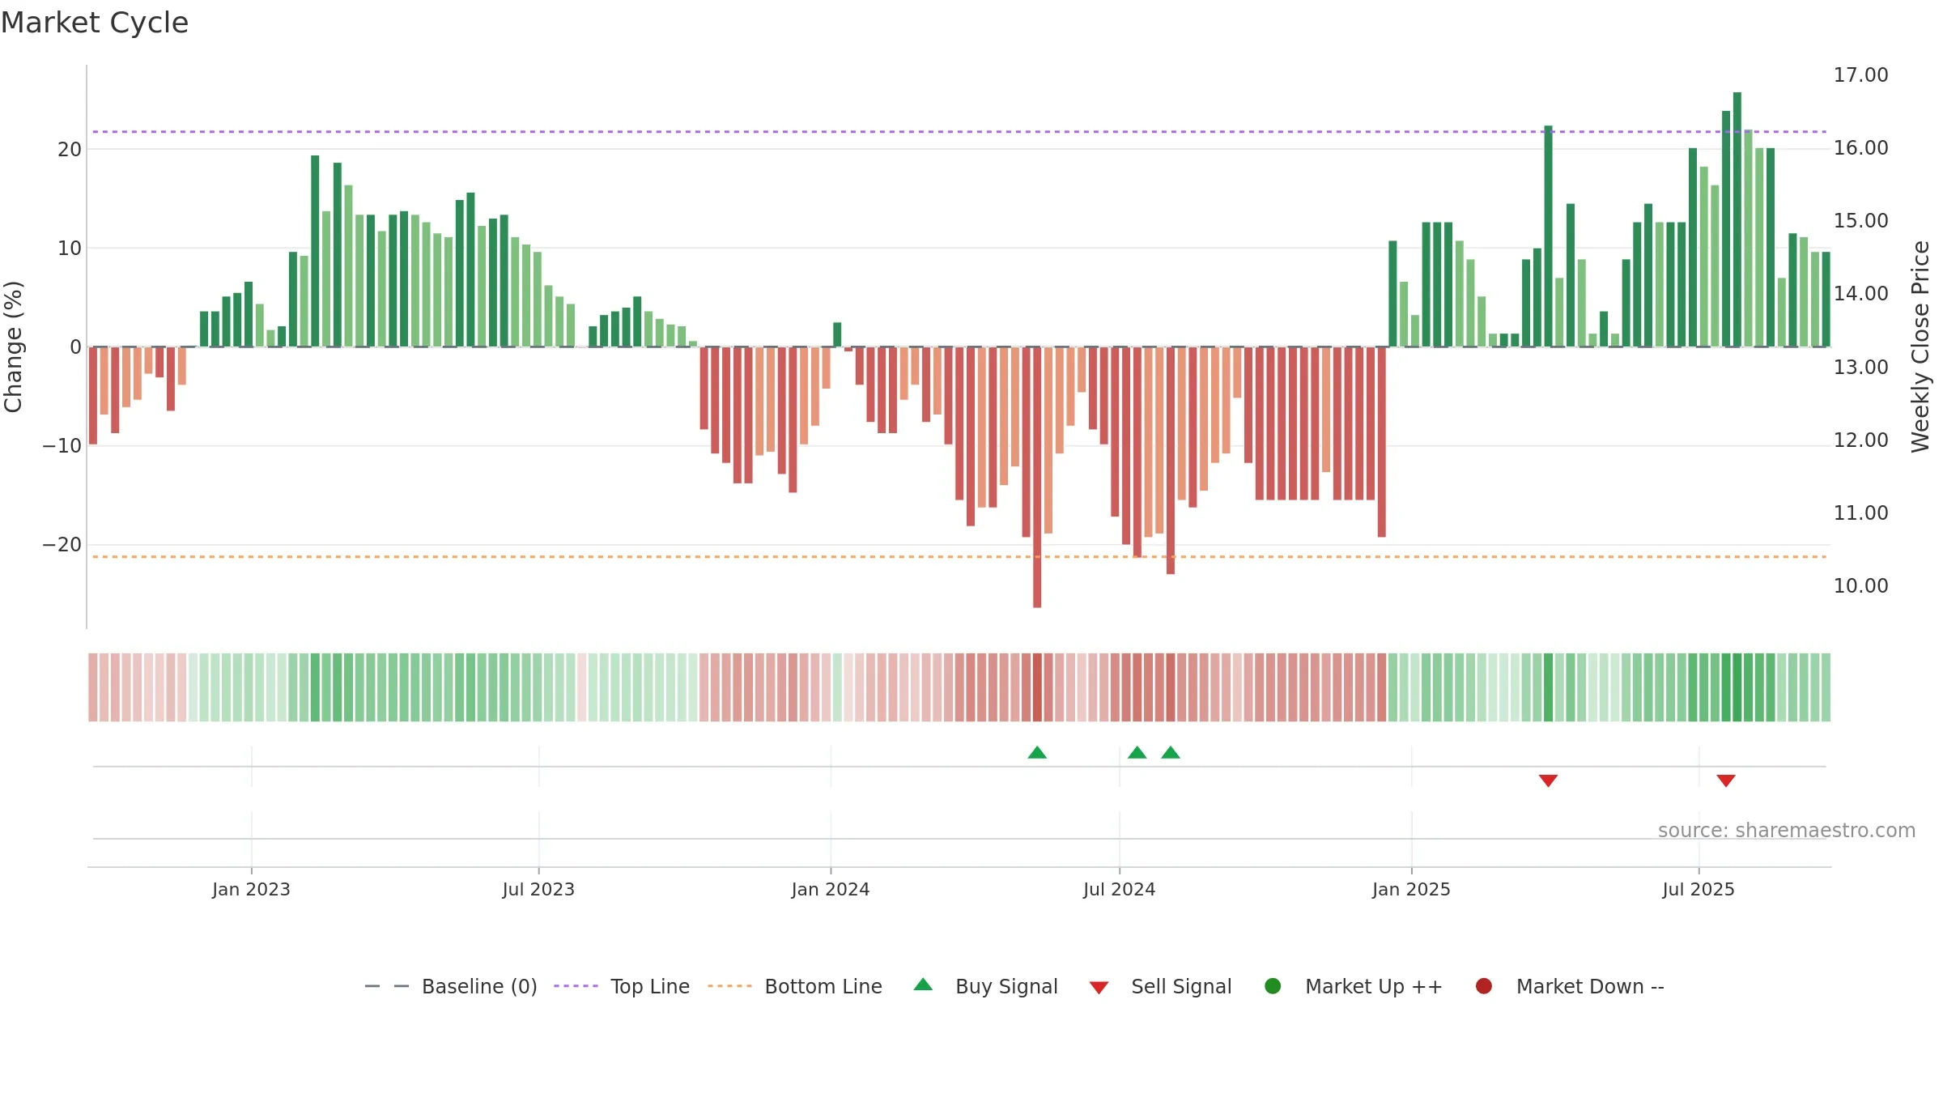Select the sell signal marker between Jan 2025 and Jul 2025
Screen dimensions: 1943x1093
1548,780
